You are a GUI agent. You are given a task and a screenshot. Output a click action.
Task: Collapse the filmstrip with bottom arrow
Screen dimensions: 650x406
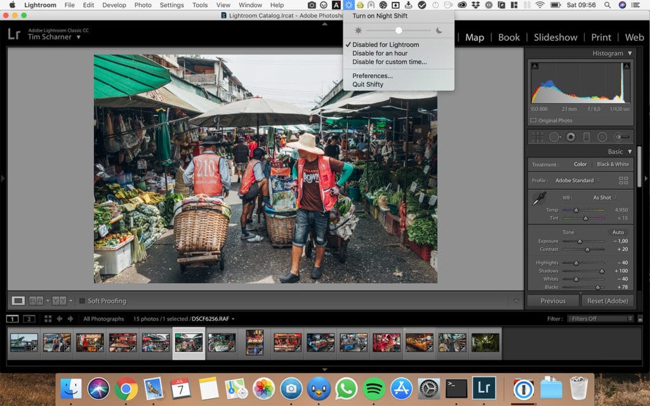coord(324,369)
